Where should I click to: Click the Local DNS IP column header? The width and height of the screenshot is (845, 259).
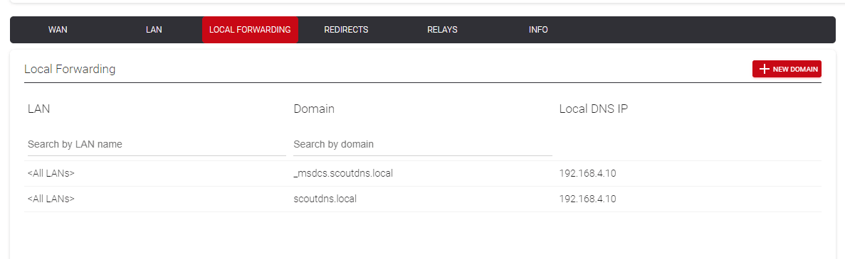pos(593,109)
